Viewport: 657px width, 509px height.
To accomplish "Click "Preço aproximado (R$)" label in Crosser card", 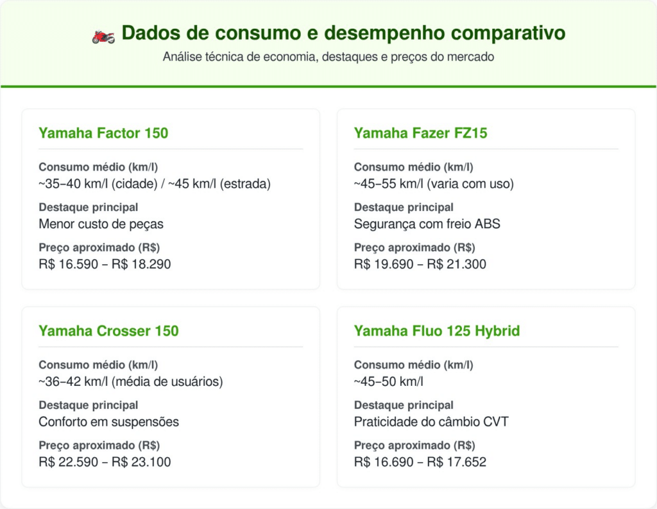I will tap(99, 446).
